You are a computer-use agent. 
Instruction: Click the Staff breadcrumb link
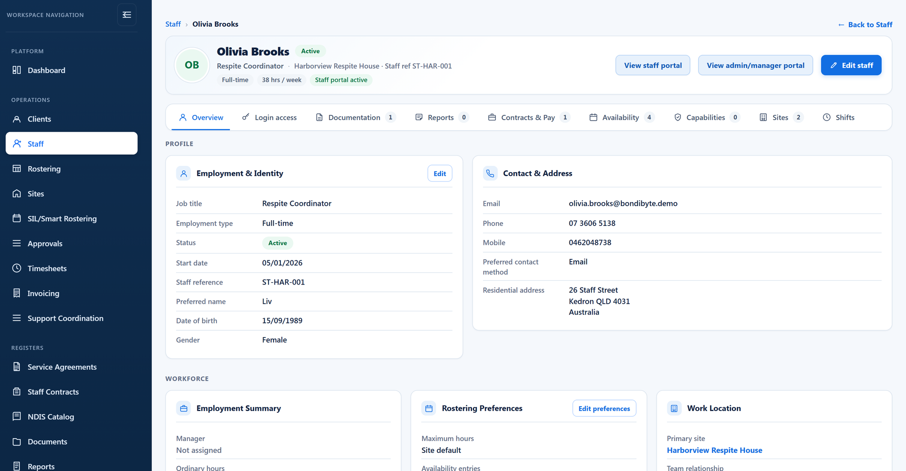(173, 24)
